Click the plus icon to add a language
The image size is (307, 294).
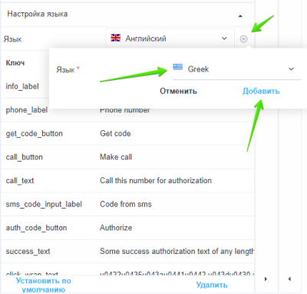pyautogui.click(x=243, y=39)
